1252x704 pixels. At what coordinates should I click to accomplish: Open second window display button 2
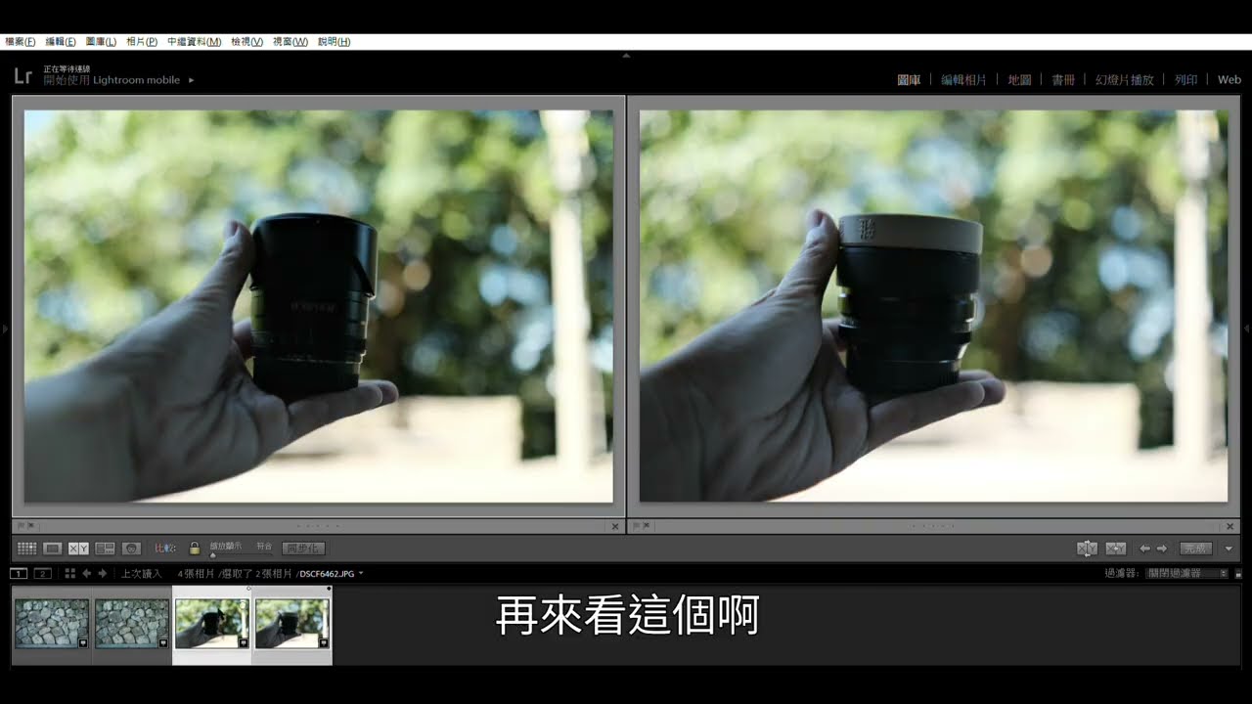[42, 573]
